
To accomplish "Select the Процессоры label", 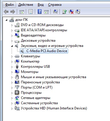I will click(x=31, y=93).
